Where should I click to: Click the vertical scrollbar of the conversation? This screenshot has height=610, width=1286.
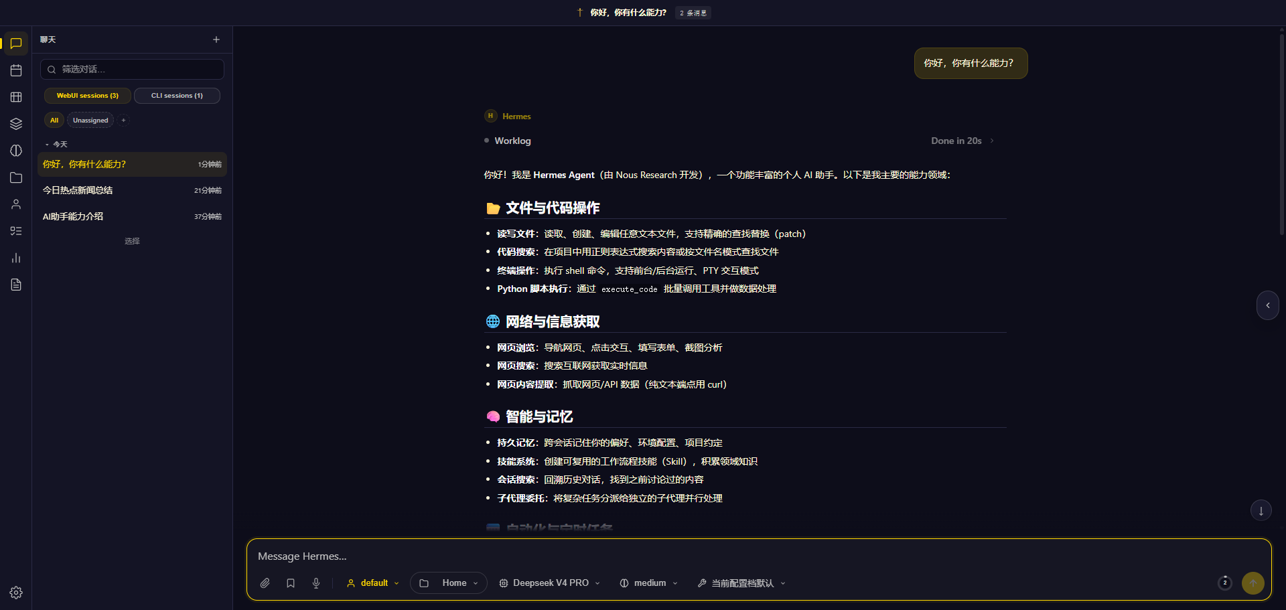1282,134
